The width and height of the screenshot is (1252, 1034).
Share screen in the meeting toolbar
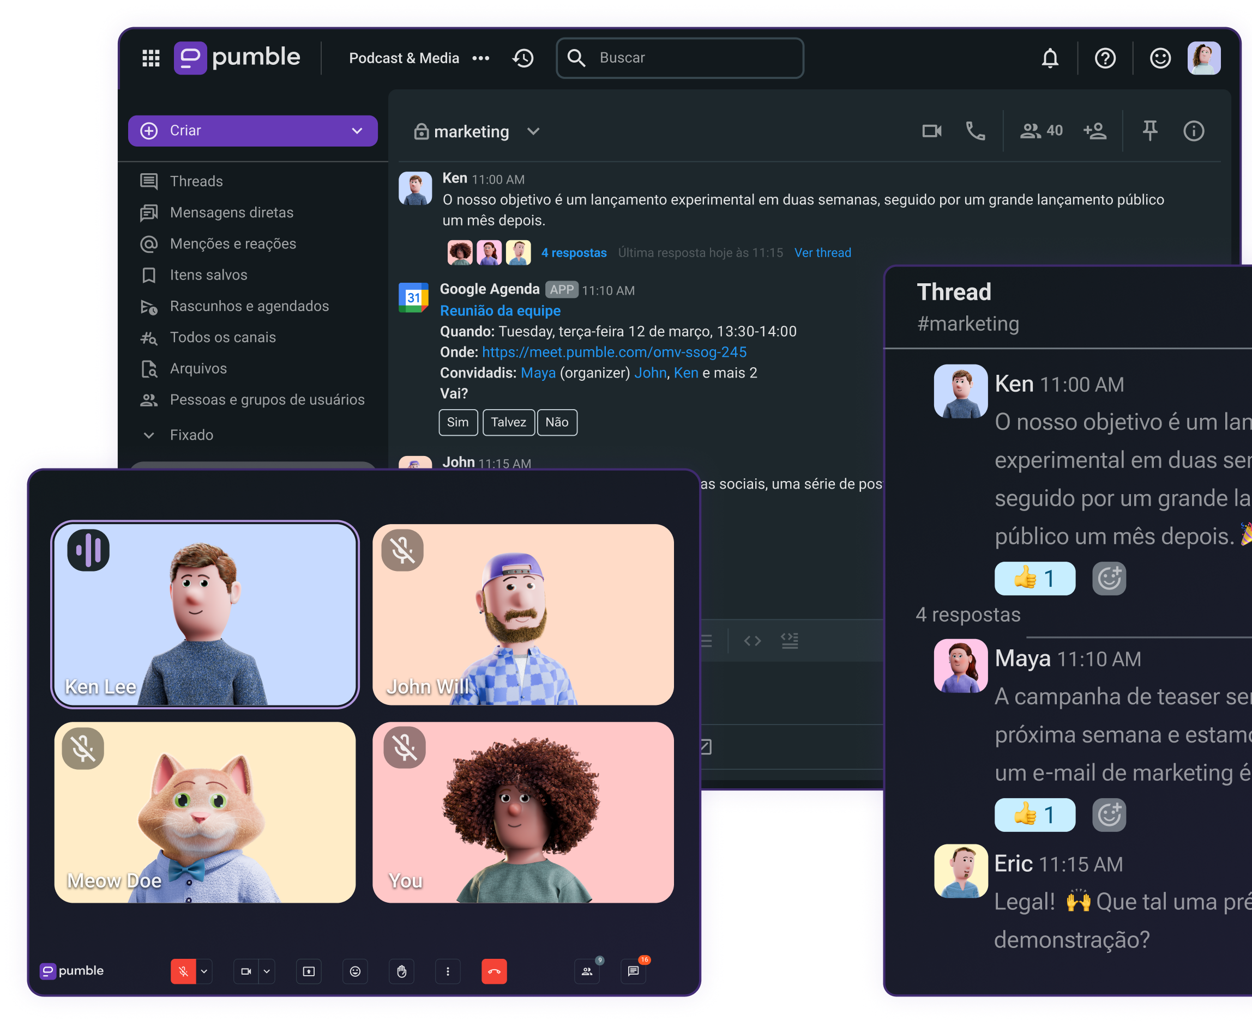[x=308, y=971]
